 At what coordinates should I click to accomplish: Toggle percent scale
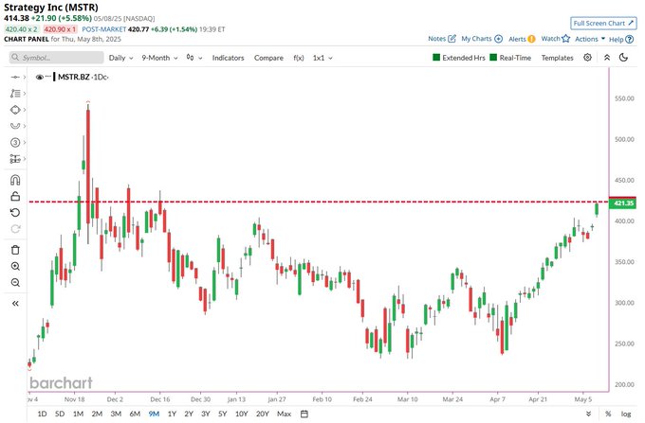(608, 414)
